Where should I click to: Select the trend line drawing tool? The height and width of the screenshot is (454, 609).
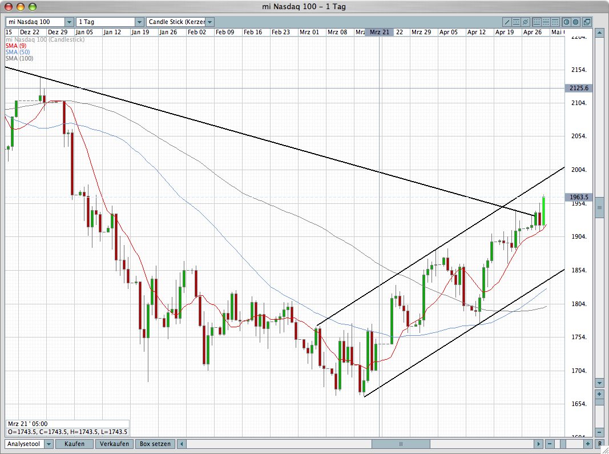pyautogui.click(x=507, y=22)
